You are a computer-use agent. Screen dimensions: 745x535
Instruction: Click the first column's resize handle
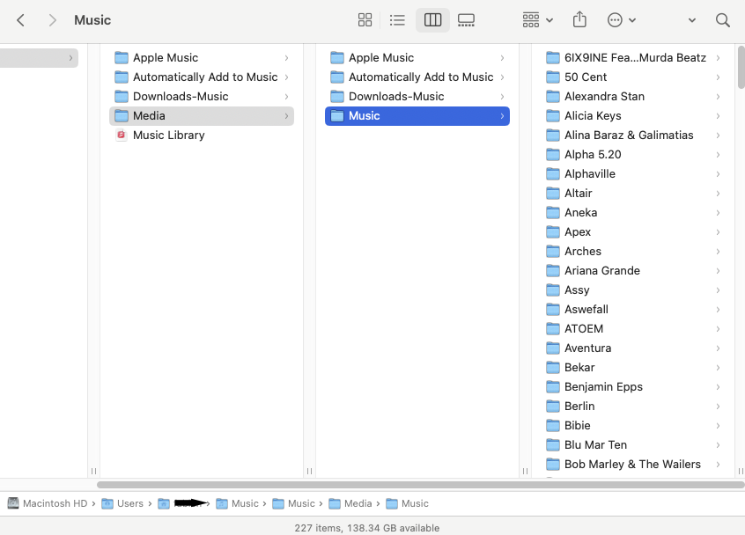pos(93,472)
